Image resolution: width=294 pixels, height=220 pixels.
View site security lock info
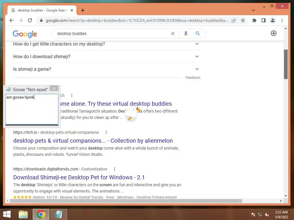pos(41,20)
